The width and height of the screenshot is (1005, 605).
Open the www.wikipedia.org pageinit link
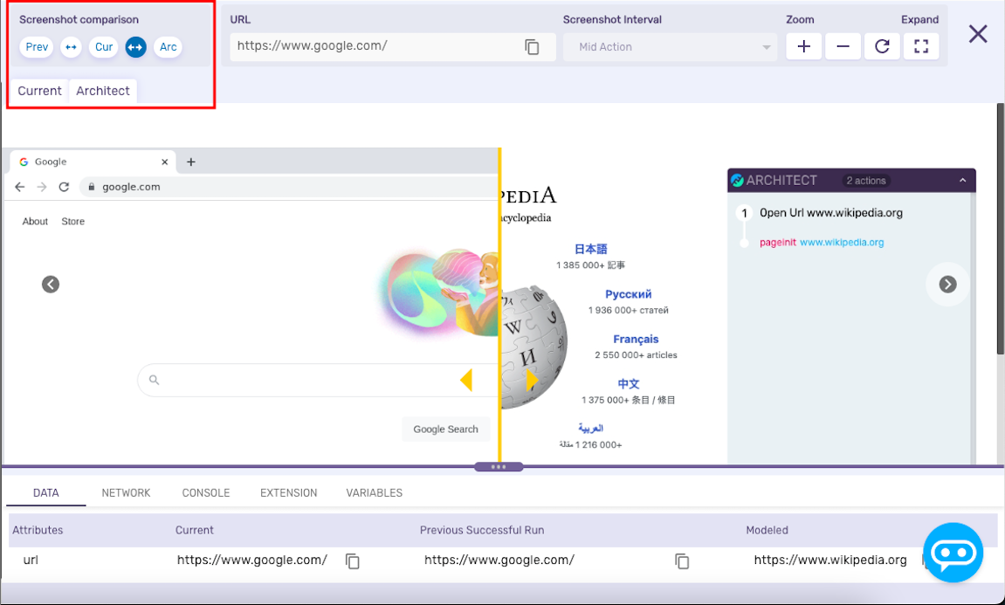click(x=842, y=242)
